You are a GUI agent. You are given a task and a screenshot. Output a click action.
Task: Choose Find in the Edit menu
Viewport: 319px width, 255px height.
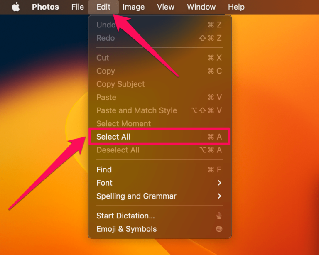[104, 170]
